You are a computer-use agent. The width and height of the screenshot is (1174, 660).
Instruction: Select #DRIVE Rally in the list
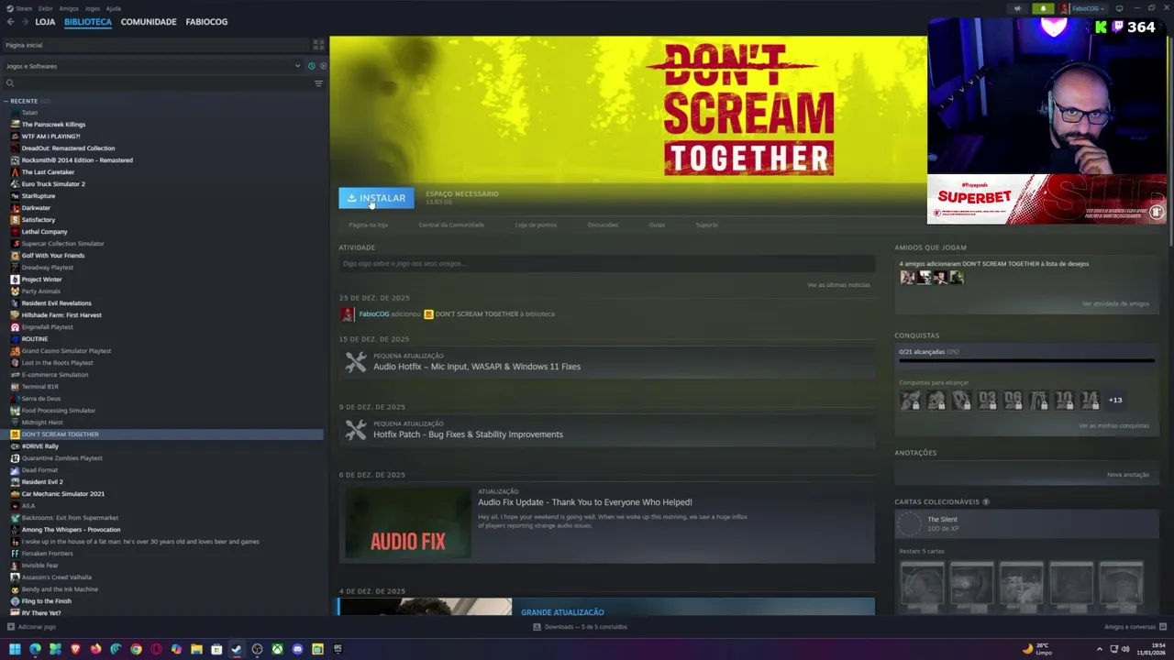point(39,446)
